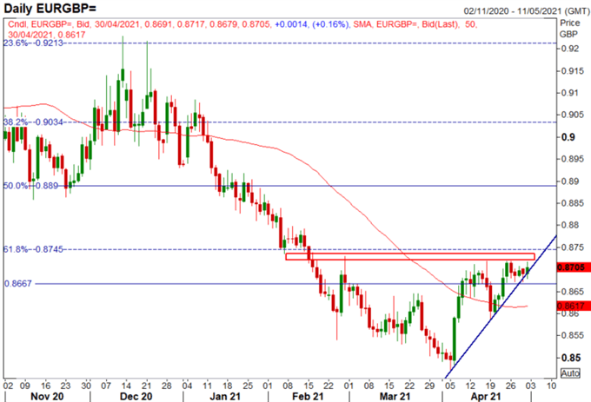Click the date range 02/11/2020 - 11/05/2021 (GMT)

[x=527, y=11]
